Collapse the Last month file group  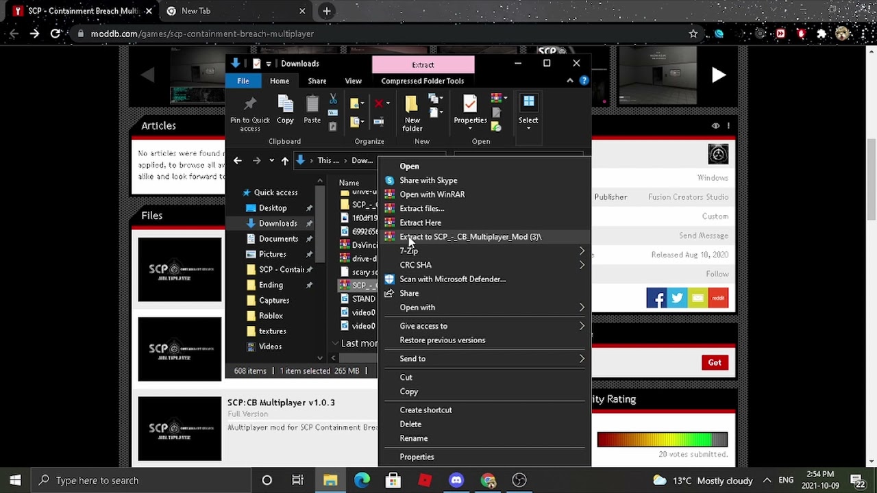click(334, 344)
